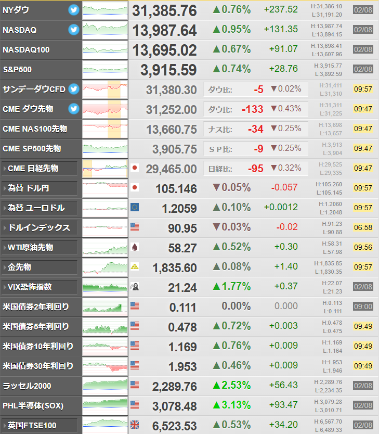
Task: Expand the 金先物 row
Action: pyautogui.click(x=40, y=267)
